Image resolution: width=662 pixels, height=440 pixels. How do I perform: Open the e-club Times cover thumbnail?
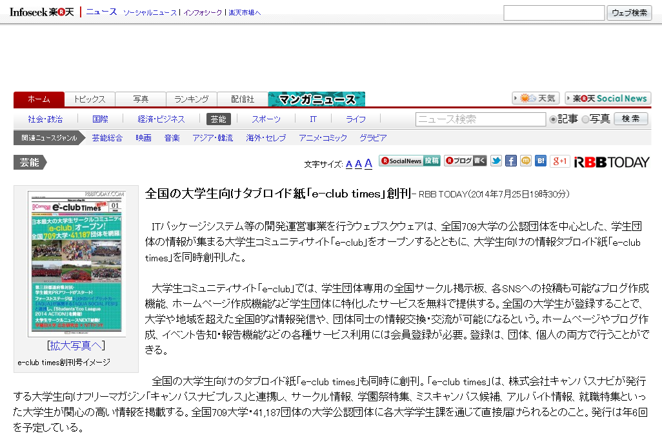click(76, 263)
